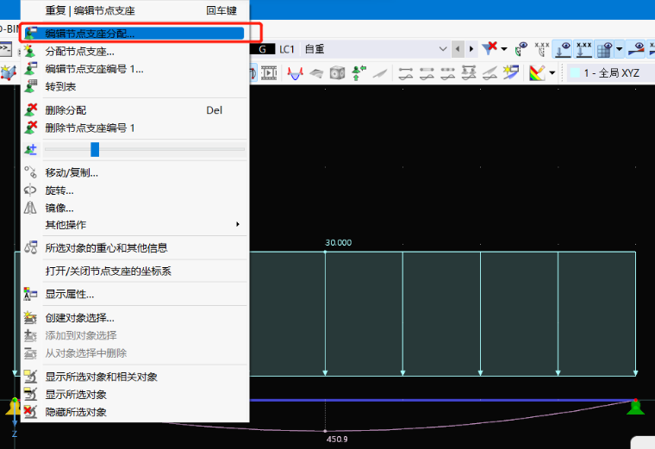Go to the next load case arrow
Screen dimensions: 655x449
click(471, 49)
